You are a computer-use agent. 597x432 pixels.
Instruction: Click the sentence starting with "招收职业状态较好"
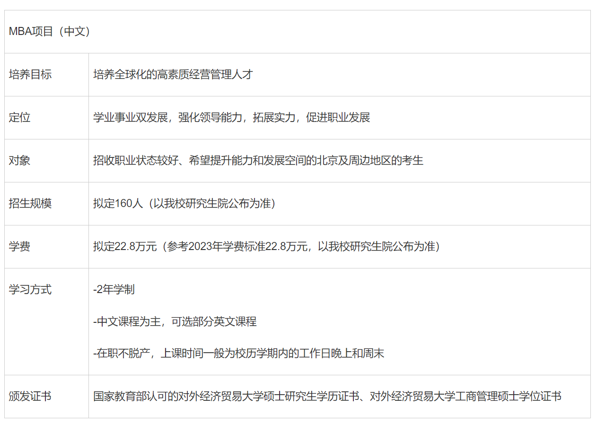click(x=258, y=161)
